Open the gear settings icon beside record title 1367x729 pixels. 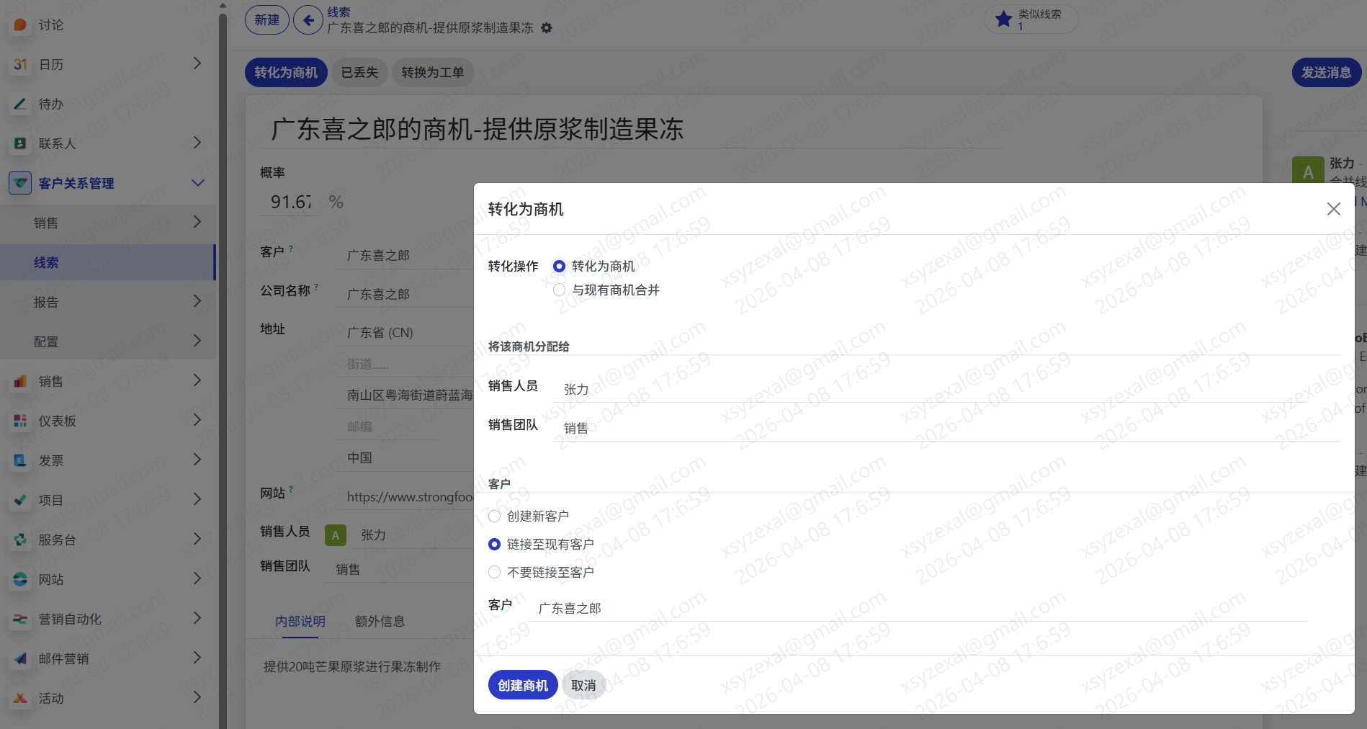(547, 28)
